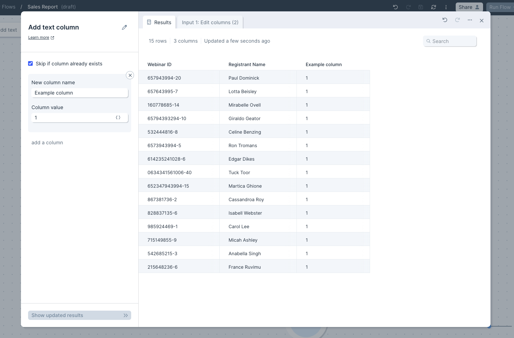Select the cell 542685215-3
514x338 pixels.
click(x=179, y=253)
